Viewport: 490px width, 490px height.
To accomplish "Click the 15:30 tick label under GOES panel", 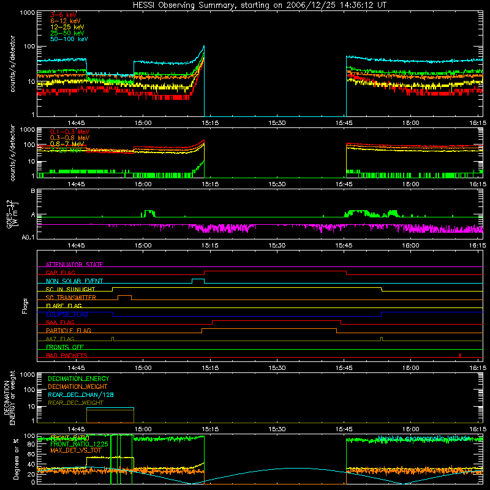I will pyautogui.click(x=277, y=246).
